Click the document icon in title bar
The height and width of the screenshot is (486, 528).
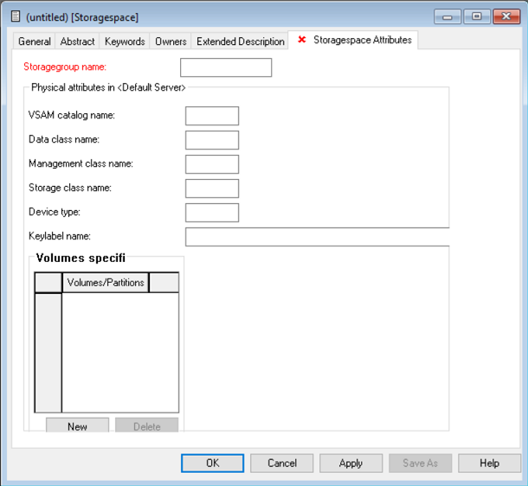pos(15,16)
